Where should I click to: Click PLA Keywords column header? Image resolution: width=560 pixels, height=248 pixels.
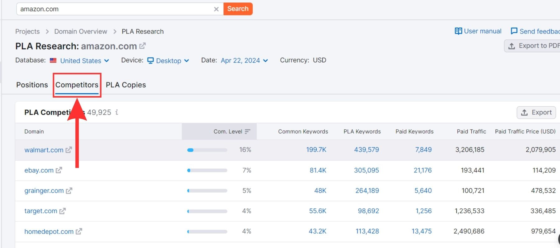tap(362, 131)
